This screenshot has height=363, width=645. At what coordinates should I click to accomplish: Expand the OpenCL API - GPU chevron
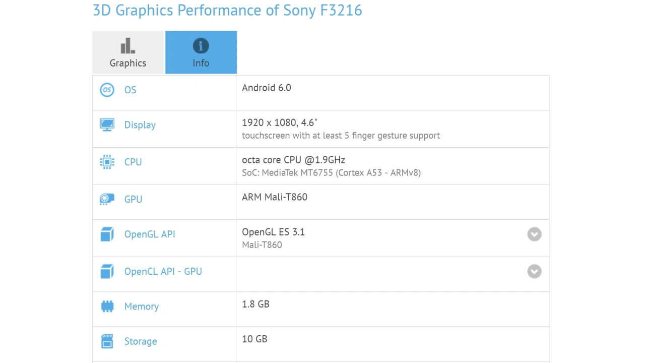pos(534,271)
